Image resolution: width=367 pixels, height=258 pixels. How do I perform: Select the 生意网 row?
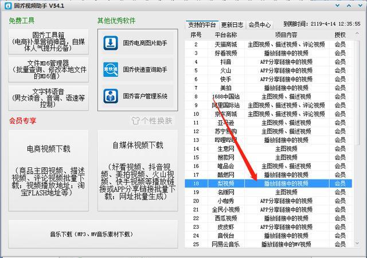tap(268, 148)
